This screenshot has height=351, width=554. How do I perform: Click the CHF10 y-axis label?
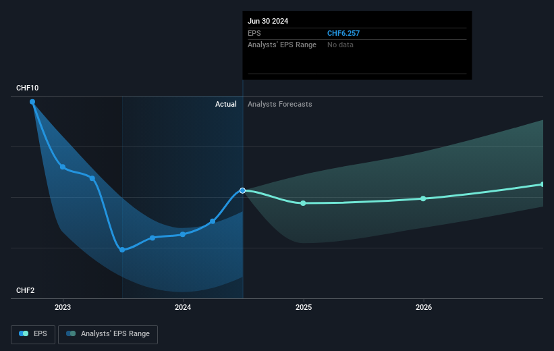point(28,88)
